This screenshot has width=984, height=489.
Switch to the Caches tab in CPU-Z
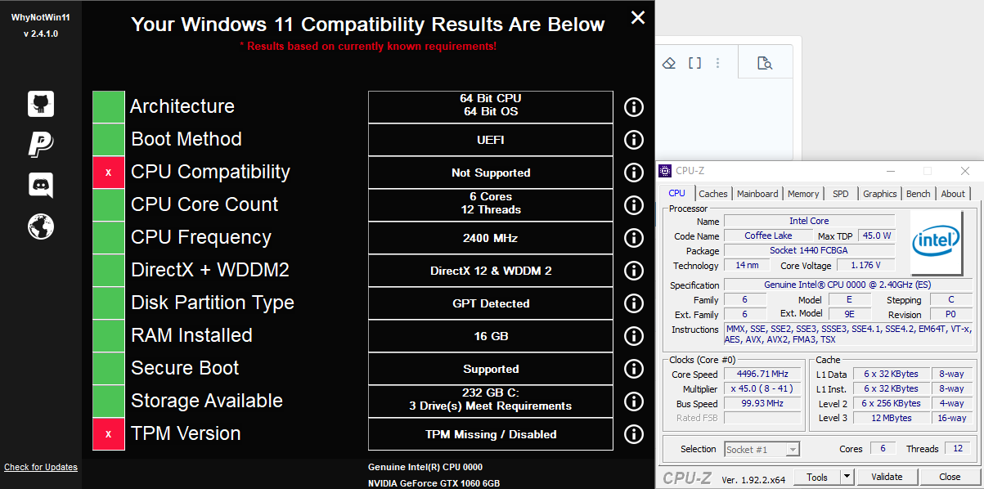tap(713, 194)
